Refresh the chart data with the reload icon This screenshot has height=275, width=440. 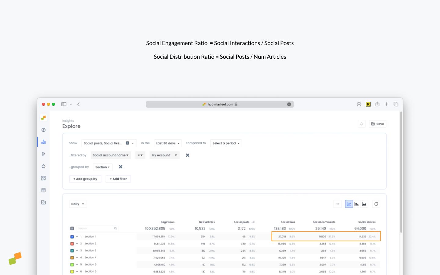pos(376,204)
